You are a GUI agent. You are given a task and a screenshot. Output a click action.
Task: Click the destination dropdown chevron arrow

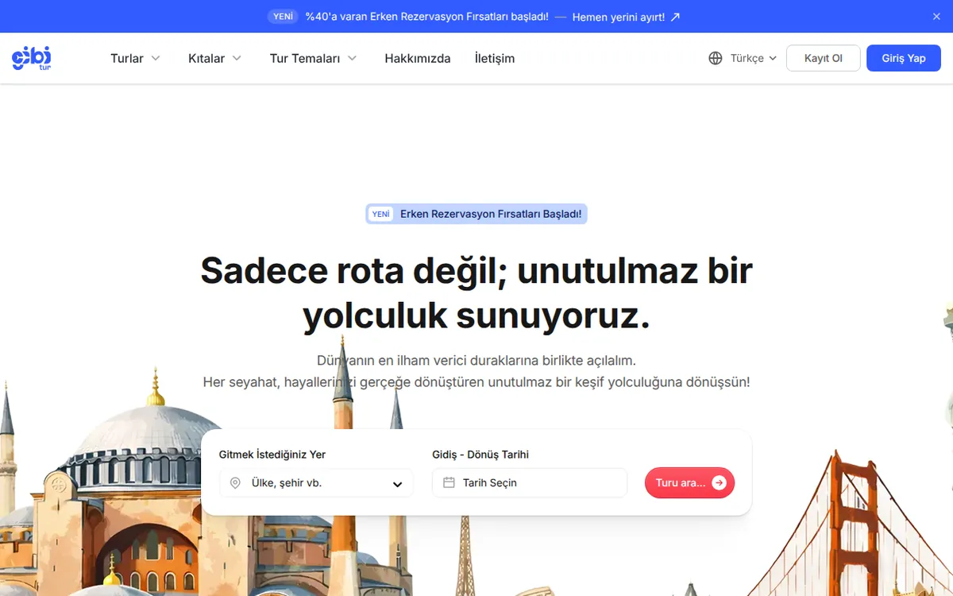point(398,484)
